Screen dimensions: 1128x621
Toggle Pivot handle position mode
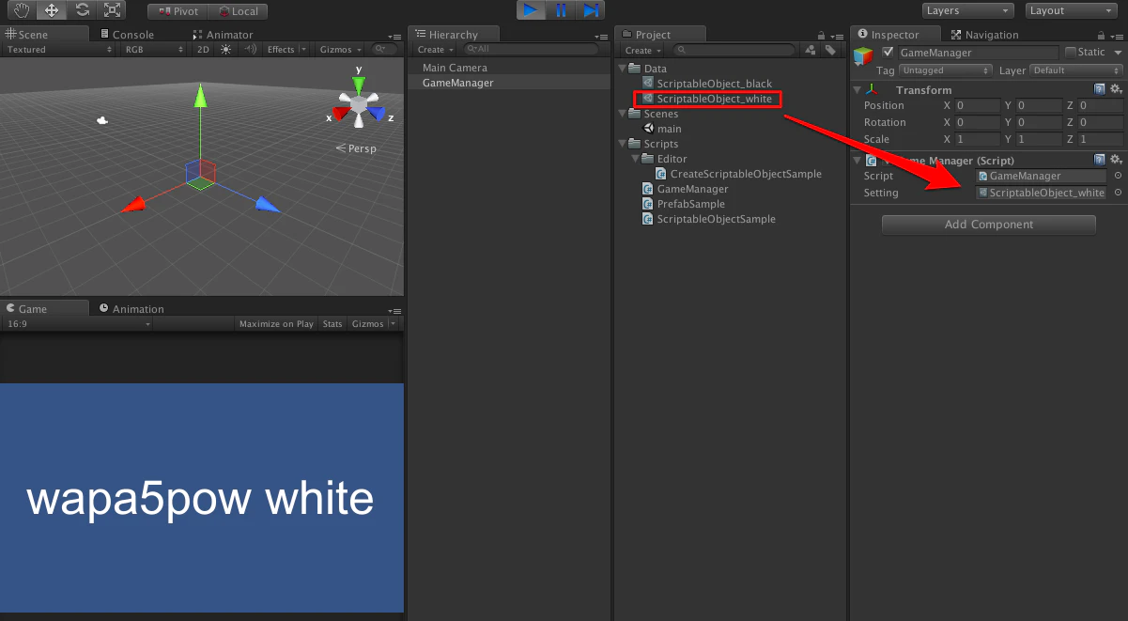[x=178, y=11]
